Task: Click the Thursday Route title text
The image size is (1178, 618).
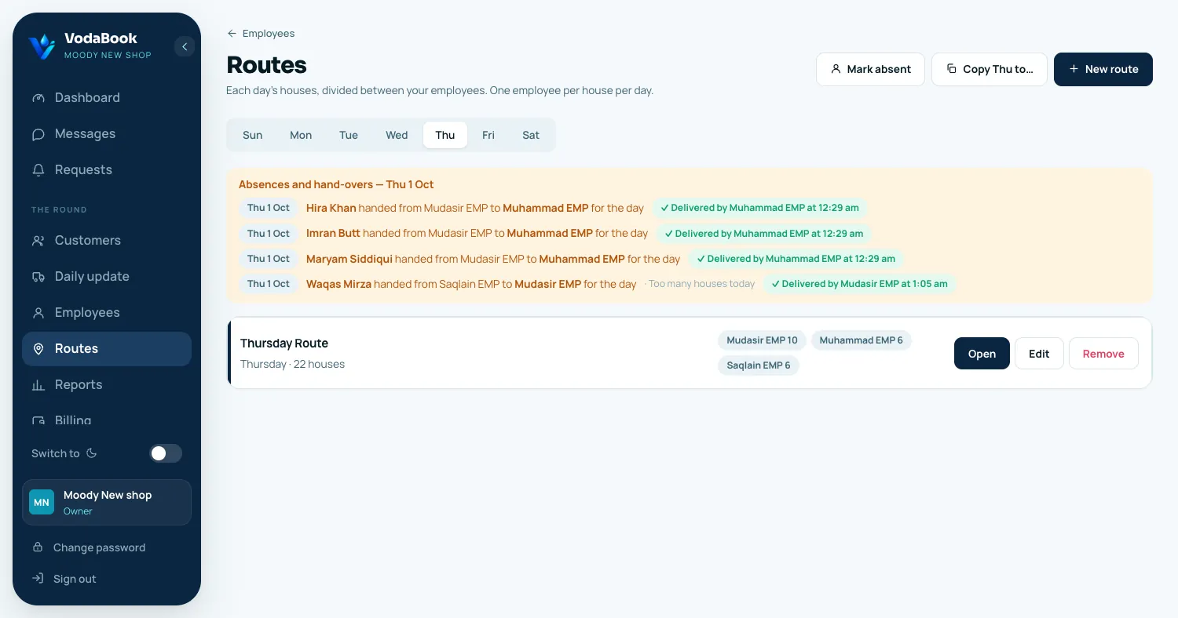Action: click(x=284, y=344)
